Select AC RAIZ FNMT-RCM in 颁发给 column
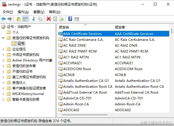The image size is (174, 126). [x=80, y=51]
